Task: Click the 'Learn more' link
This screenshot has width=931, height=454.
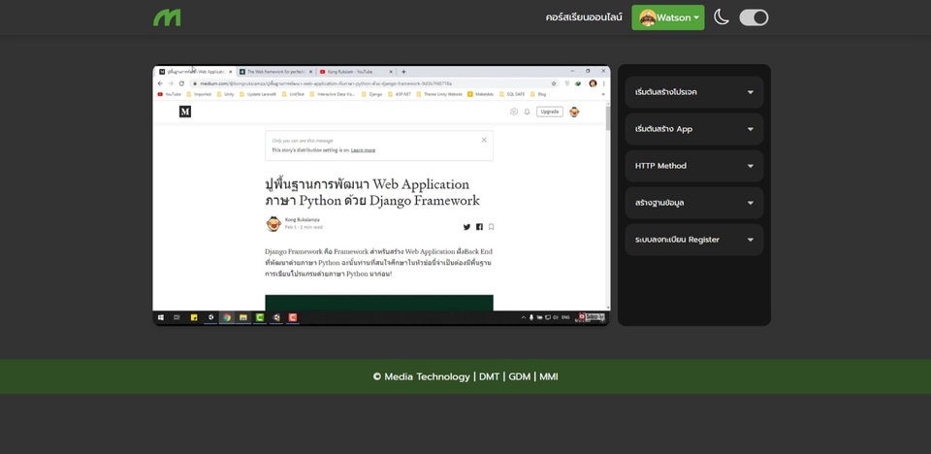Action: coord(363,150)
